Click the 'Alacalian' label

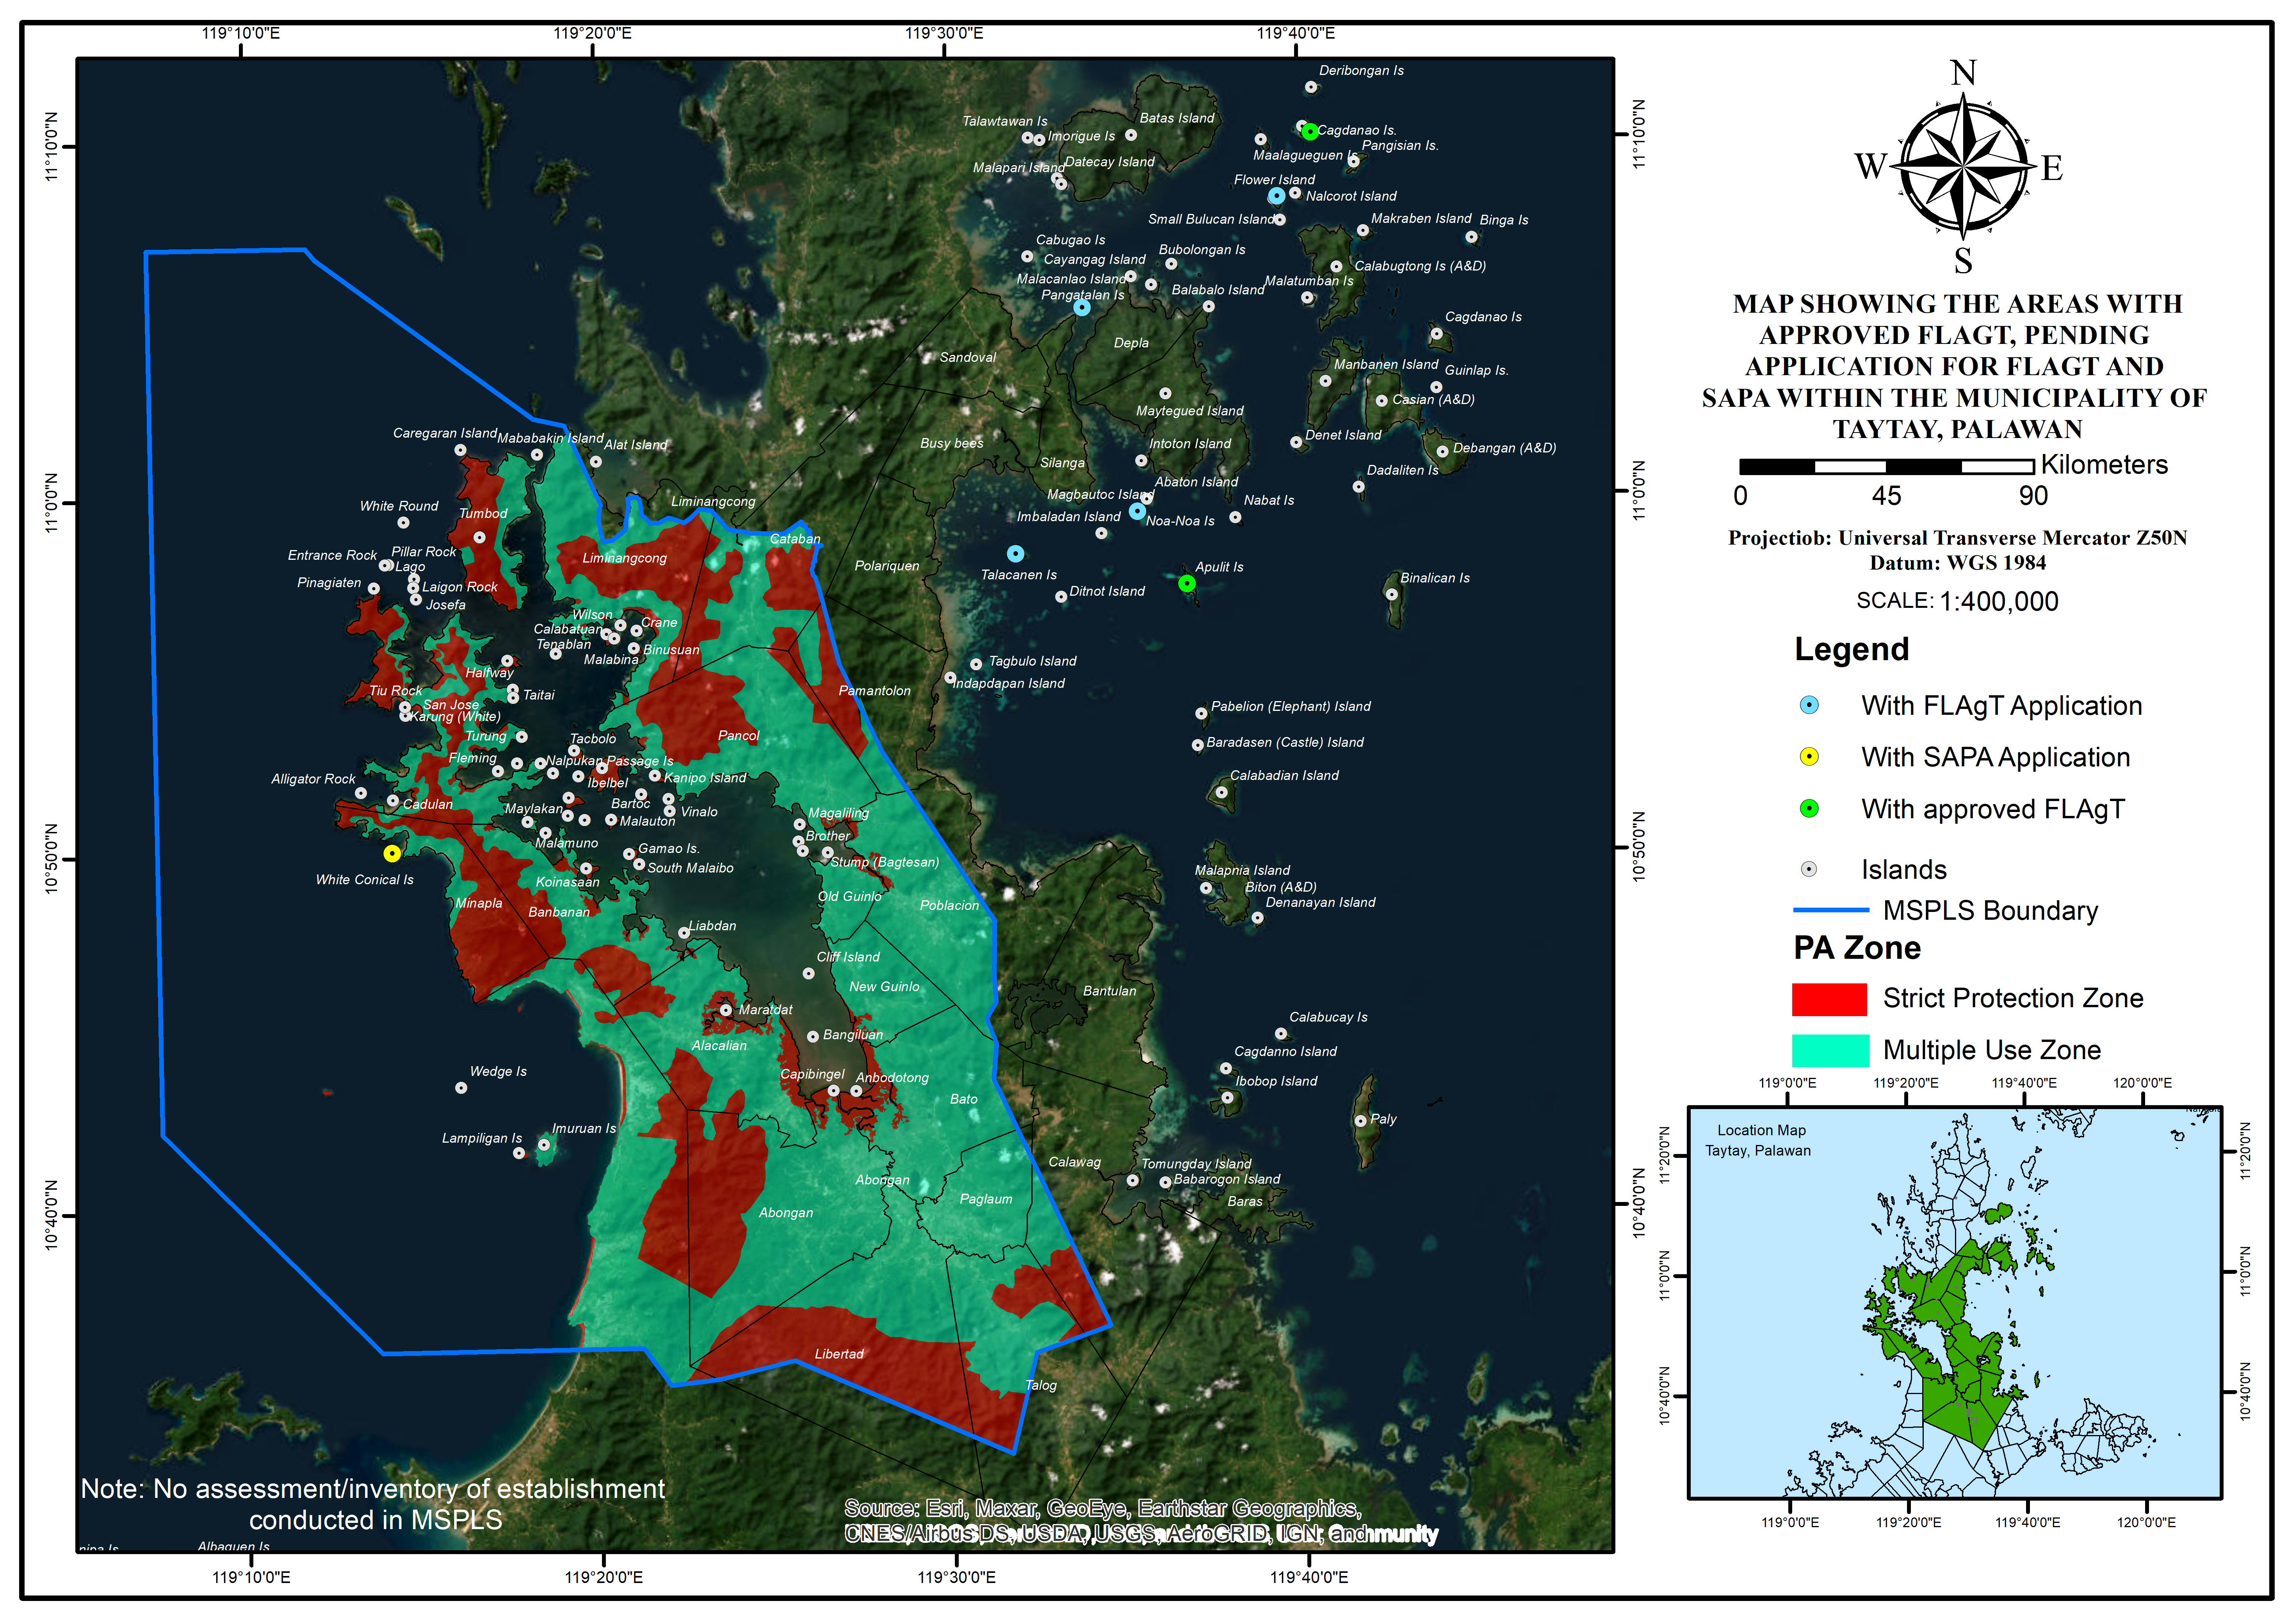(x=719, y=1046)
